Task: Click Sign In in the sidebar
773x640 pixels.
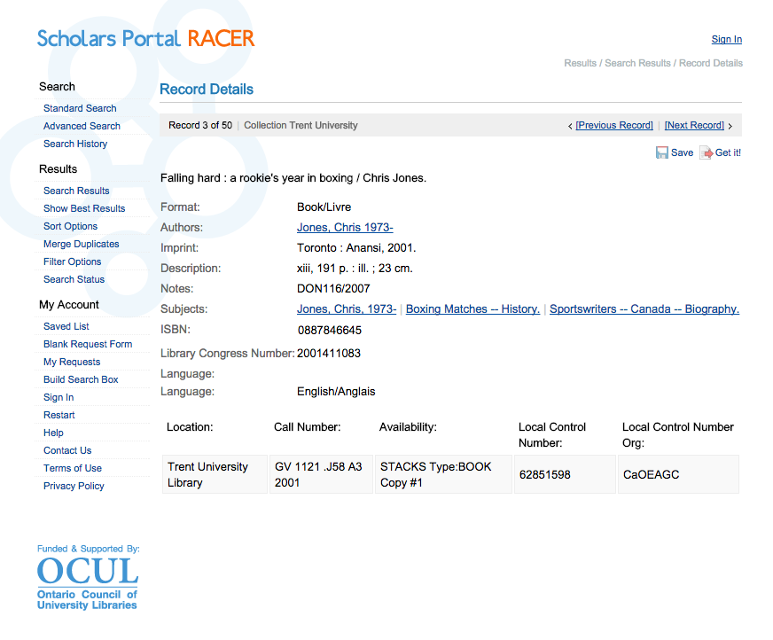Action: pyautogui.click(x=59, y=397)
